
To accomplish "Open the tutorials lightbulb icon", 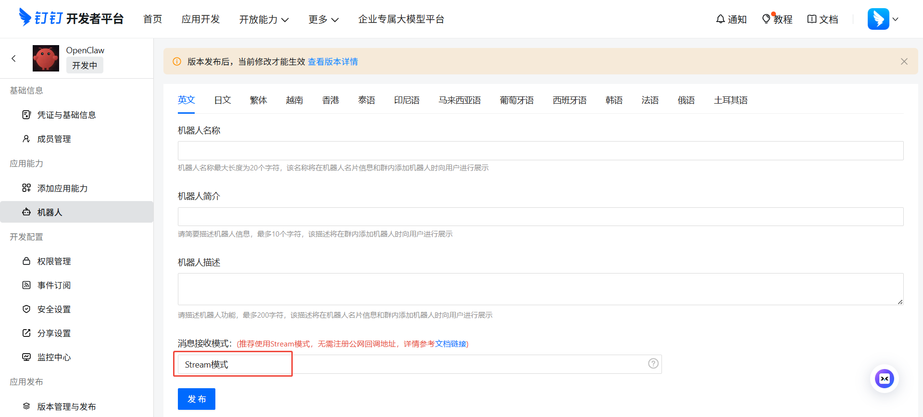I will [x=766, y=19].
